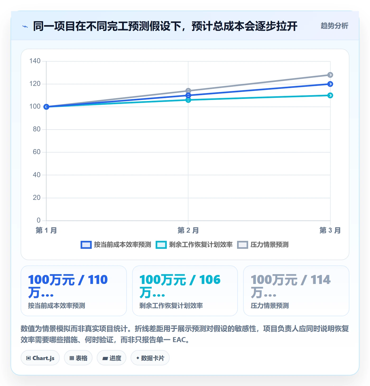Image resolution: width=370 pixels, height=386 pixels.
Task: Click the 80 y-axis value
Action: pos(37,129)
